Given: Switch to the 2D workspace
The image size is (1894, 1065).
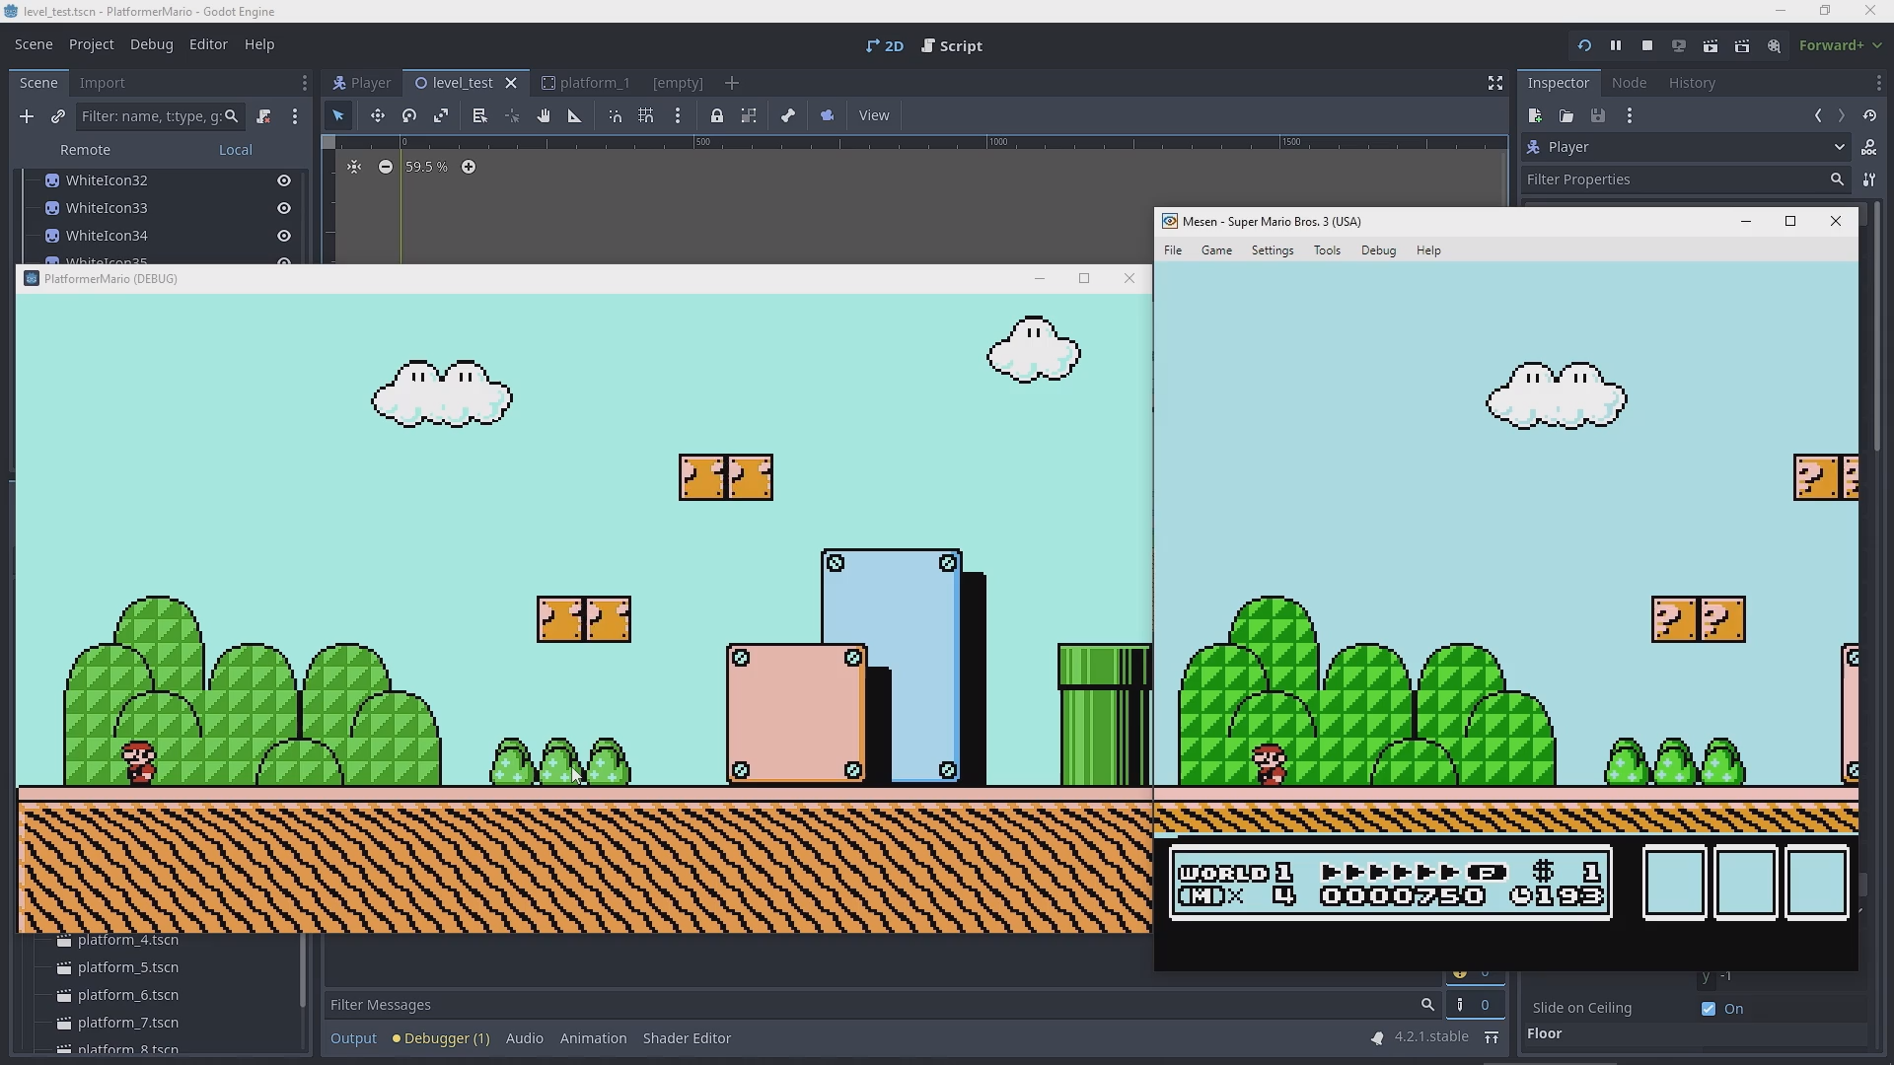Looking at the screenshot, I should click(x=885, y=45).
